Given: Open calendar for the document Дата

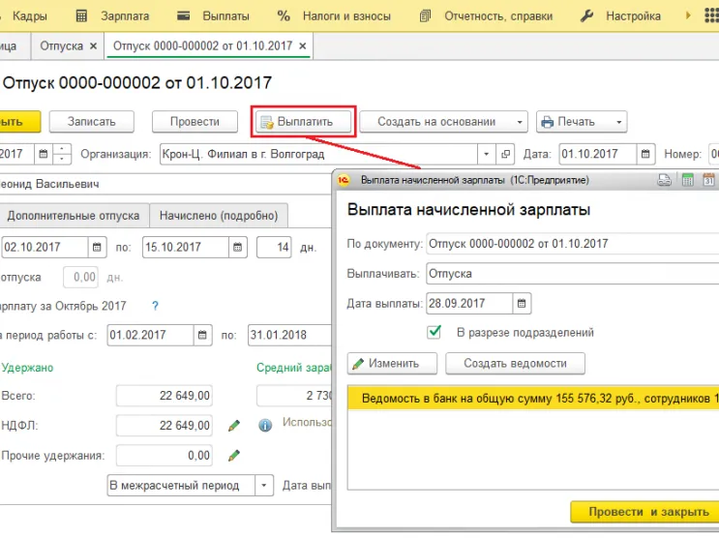Looking at the screenshot, I should point(645,154).
